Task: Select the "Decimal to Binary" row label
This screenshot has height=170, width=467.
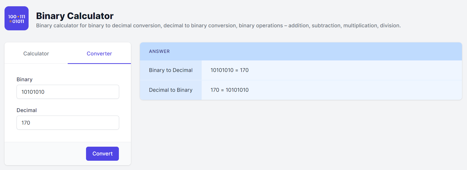Action: click(171, 90)
